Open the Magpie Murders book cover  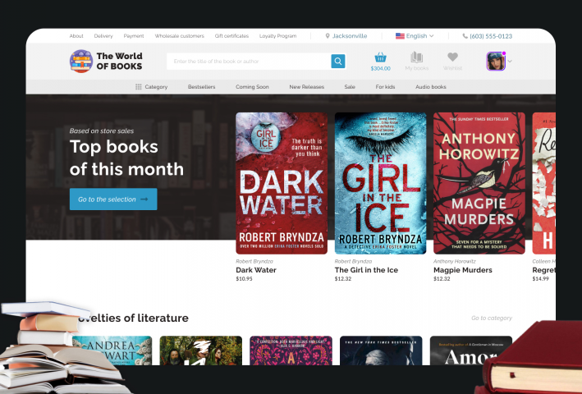479,183
